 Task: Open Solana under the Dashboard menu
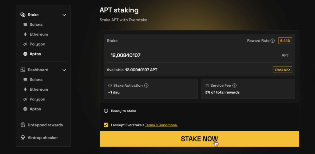point(36,80)
